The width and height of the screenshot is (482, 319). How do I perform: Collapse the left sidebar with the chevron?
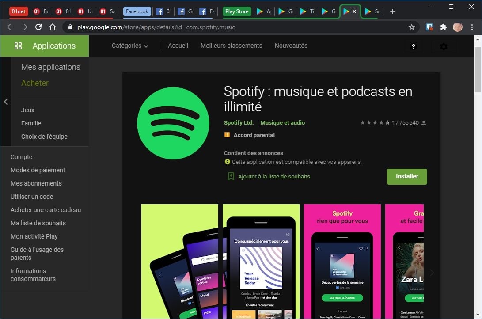pos(6,102)
